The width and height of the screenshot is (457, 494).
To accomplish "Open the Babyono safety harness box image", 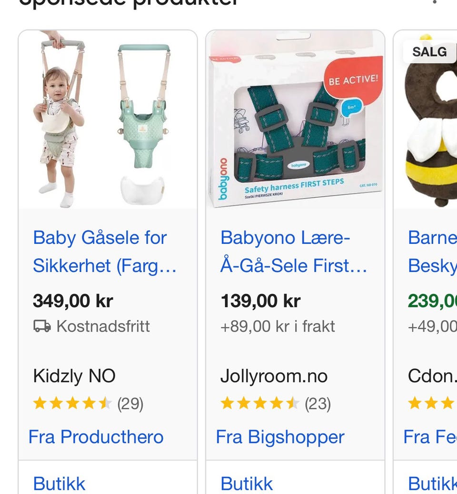I will coord(295,120).
